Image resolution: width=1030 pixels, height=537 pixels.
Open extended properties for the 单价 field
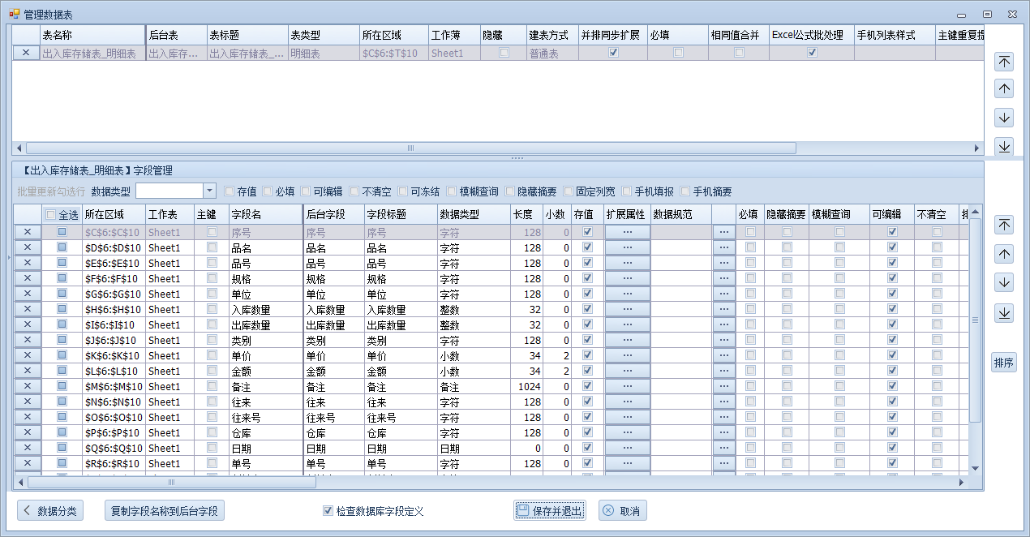627,355
